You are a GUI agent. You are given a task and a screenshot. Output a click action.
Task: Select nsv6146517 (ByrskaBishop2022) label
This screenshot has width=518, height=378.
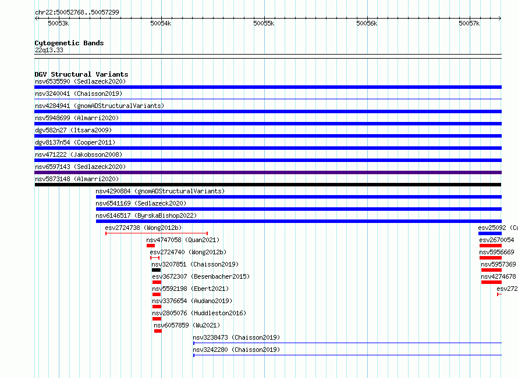pos(146,215)
